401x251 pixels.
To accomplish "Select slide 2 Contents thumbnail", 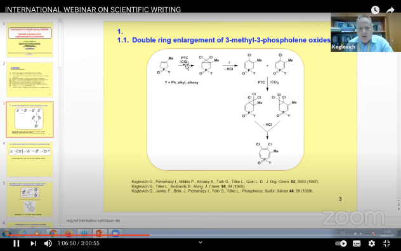I will [x=30, y=79].
